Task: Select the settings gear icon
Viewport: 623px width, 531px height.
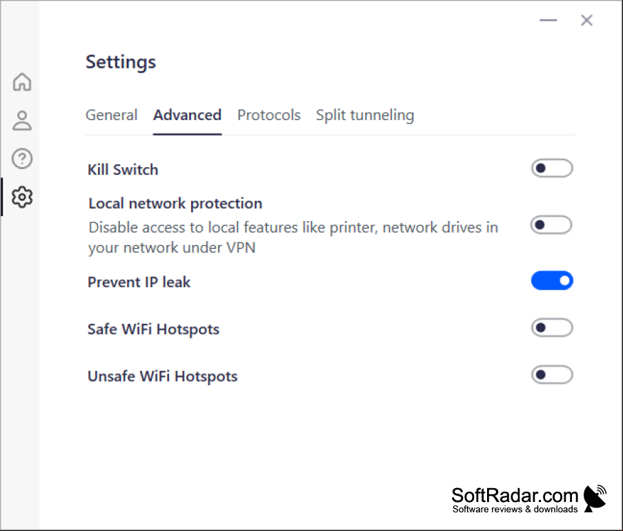Action: pyautogui.click(x=22, y=197)
